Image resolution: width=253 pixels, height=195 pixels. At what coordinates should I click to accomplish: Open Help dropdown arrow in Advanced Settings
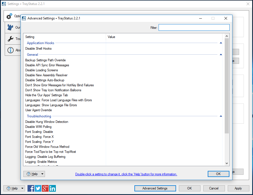42,174
